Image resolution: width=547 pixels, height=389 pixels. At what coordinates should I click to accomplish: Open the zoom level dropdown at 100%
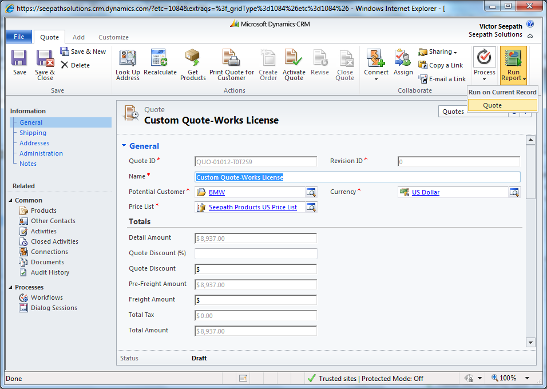click(x=527, y=378)
